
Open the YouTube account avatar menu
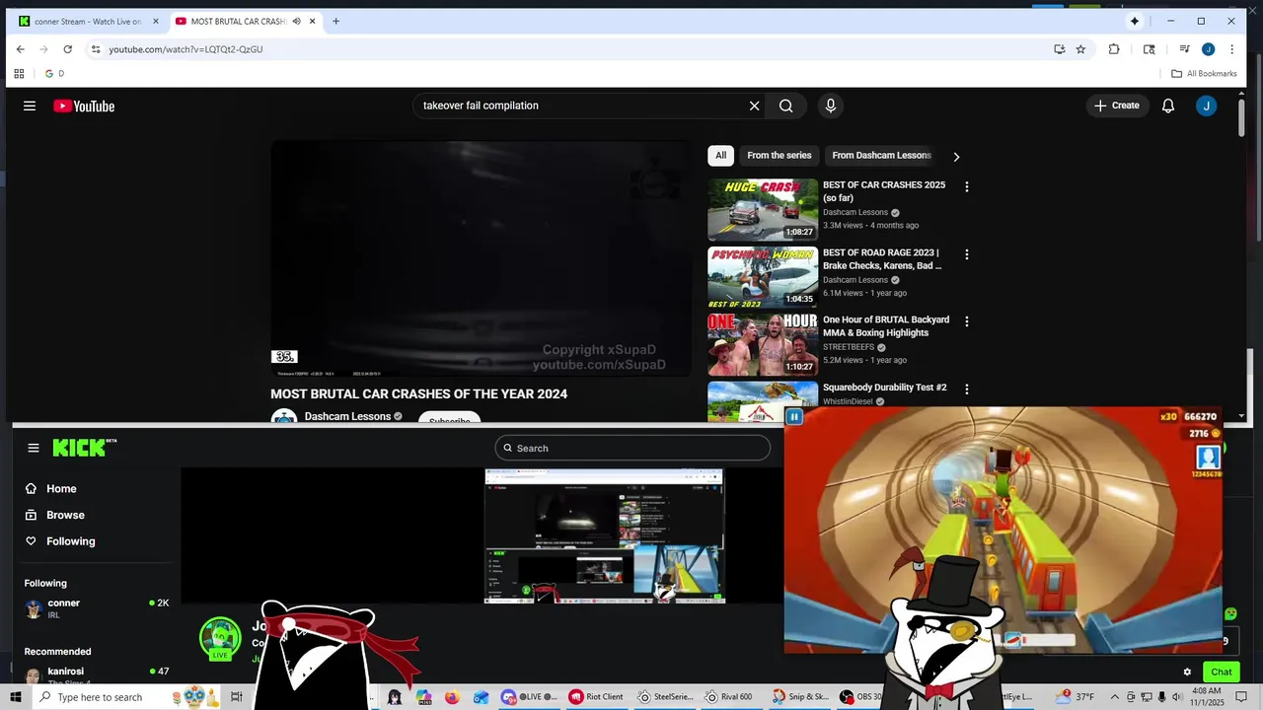pos(1206,106)
